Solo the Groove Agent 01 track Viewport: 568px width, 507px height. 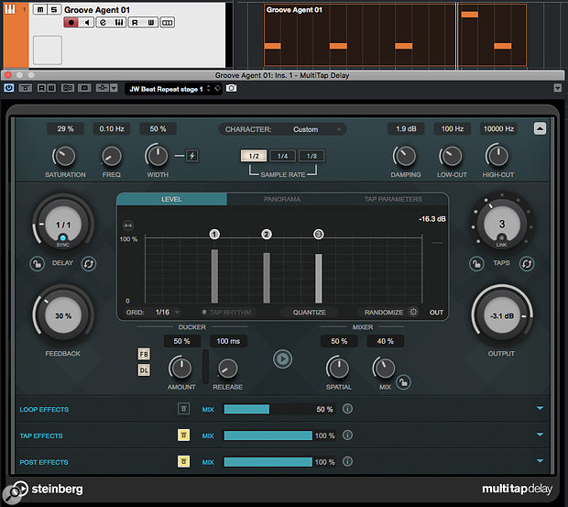[x=54, y=10]
